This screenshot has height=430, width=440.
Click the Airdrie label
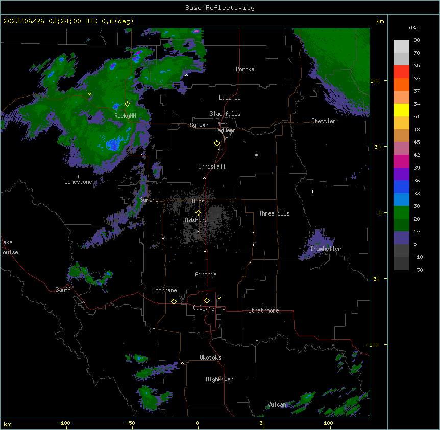(x=206, y=274)
